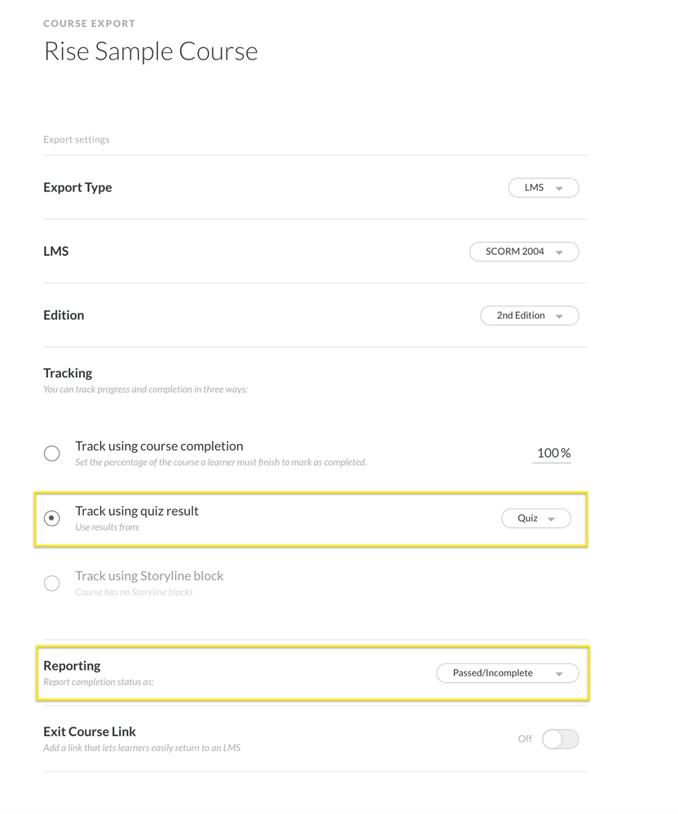Click the arrow icon beside Quiz

[552, 519]
